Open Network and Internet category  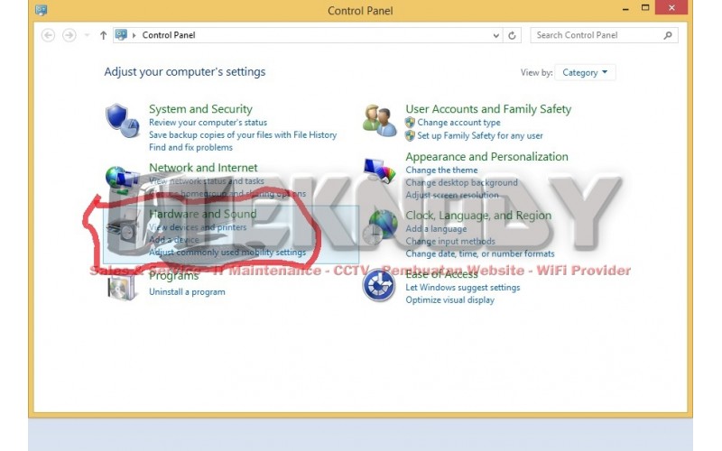pos(203,168)
